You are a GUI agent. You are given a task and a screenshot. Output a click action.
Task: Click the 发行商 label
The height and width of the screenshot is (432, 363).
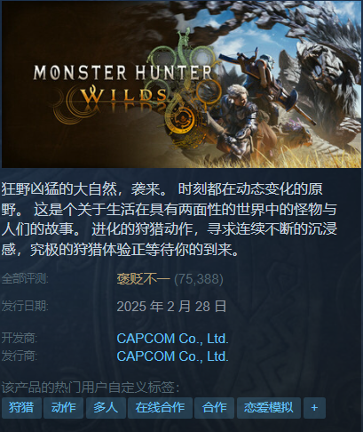pyautogui.click(x=20, y=356)
